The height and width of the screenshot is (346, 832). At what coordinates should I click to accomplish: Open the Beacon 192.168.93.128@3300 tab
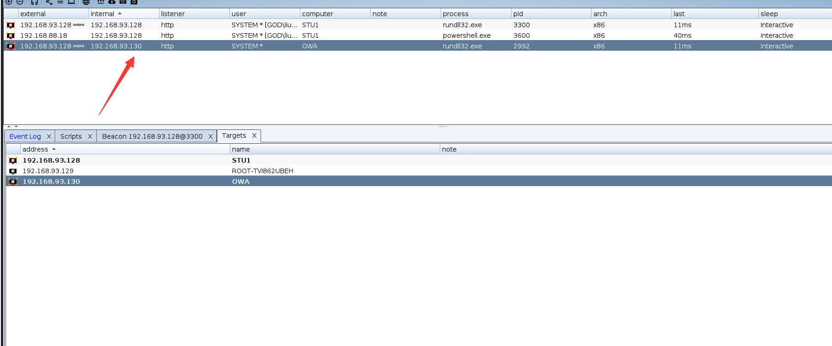pyautogui.click(x=152, y=136)
